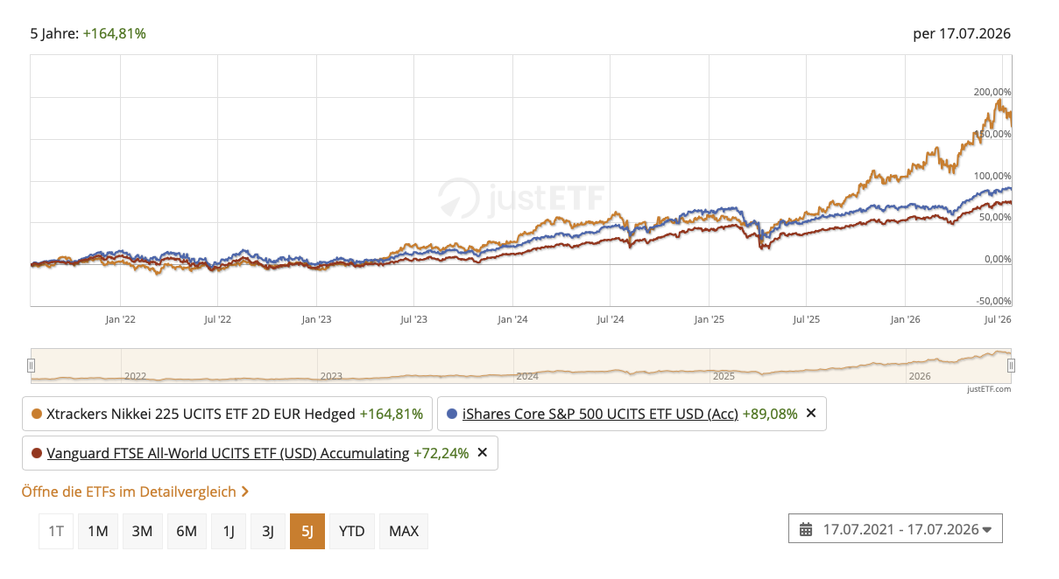Open the date range dropdown arrow
Image resolution: width=1059 pixels, height=579 pixels.
click(987, 530)
